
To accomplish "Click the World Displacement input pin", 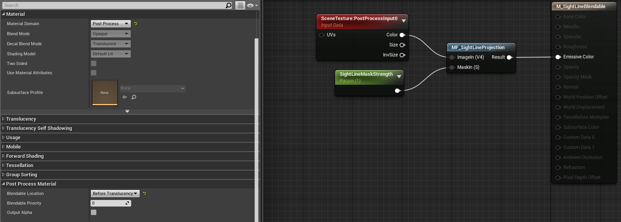I will pyautogui.click(x=558, y=107).
